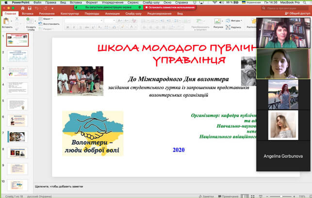Open the Layout (Макет) dropdown
Image resolution: width=312 pixels, height=198 pixels.
click(x=48, y=19)
